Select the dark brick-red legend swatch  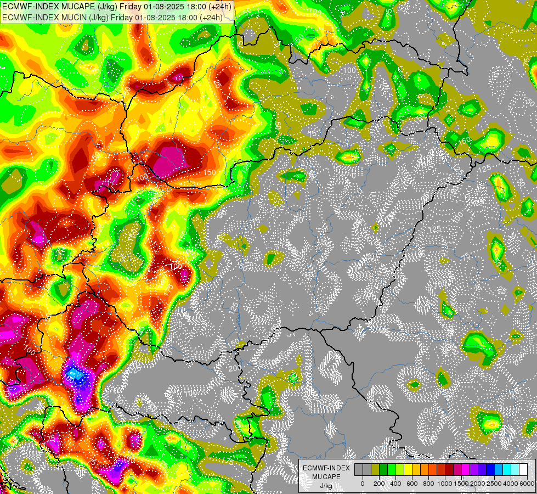coord(450,470)
